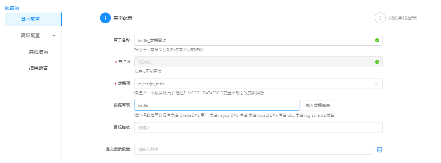Click the green checkmark in 节点Id field
The width and height of the screenshot is (441, 163).
pyautogui.click(x=377, y=62)
